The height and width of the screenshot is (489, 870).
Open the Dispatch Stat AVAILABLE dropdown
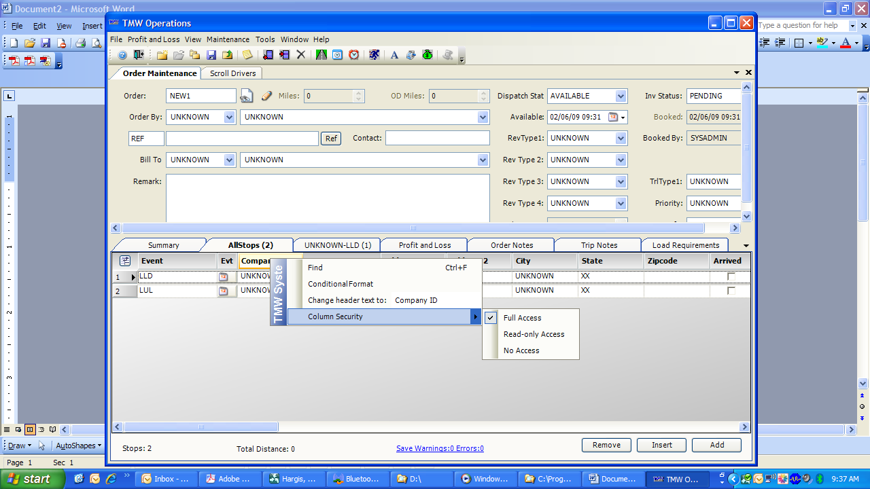click(621, 96)
